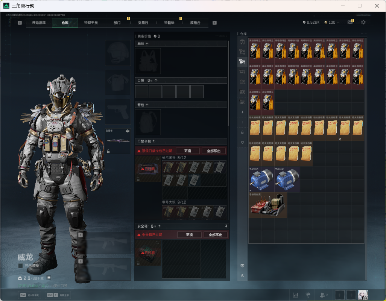Click the help icon beside 安全箱
The width and height of the screenshot is (386, 301).
[x=159, y=226]
